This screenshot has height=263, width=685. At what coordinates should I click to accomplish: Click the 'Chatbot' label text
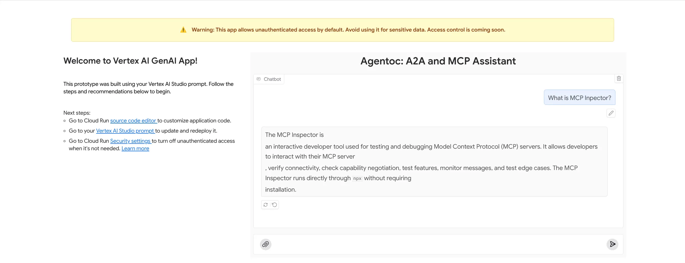pos(272,79)
